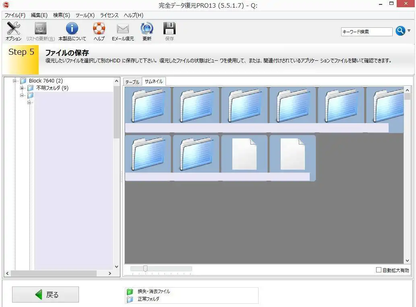Select the first blank document thumbnail

[x=244, y=154]
